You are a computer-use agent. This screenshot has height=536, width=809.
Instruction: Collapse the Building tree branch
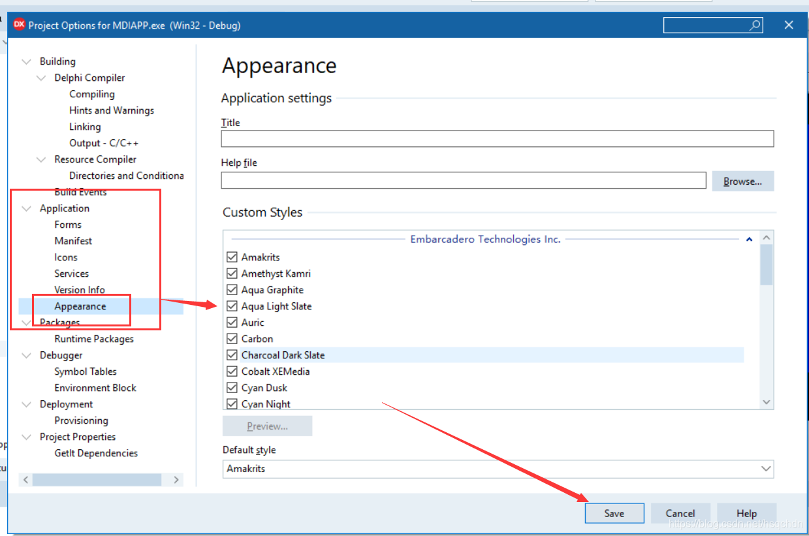click(x=25, y=61)
